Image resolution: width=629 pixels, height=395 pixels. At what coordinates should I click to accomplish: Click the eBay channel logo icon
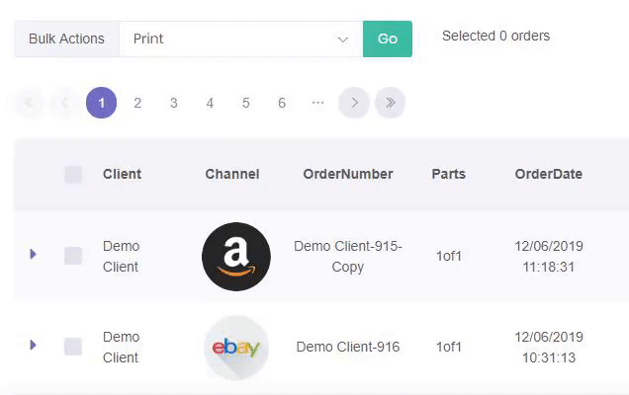[x=236, y=347]
